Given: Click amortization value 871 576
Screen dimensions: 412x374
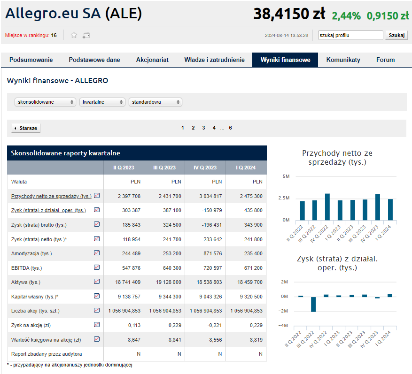Looking at the screenshot, I should tap(212, 253).
